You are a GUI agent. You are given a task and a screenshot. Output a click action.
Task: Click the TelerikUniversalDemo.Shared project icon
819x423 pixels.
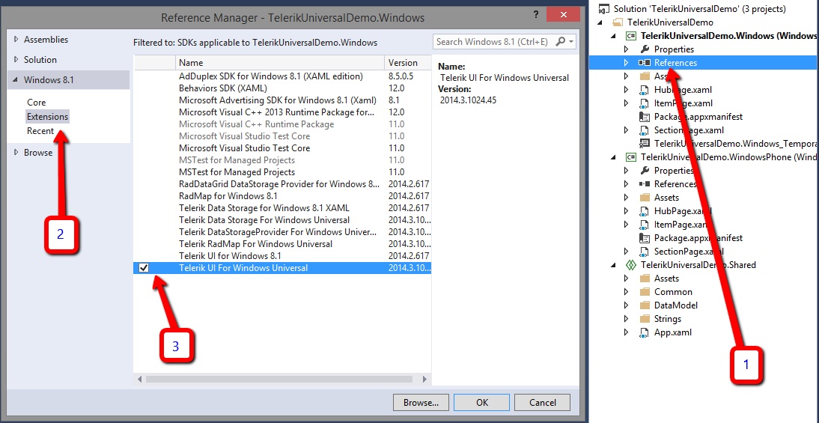pyautogui.click(x=631, y=265)
